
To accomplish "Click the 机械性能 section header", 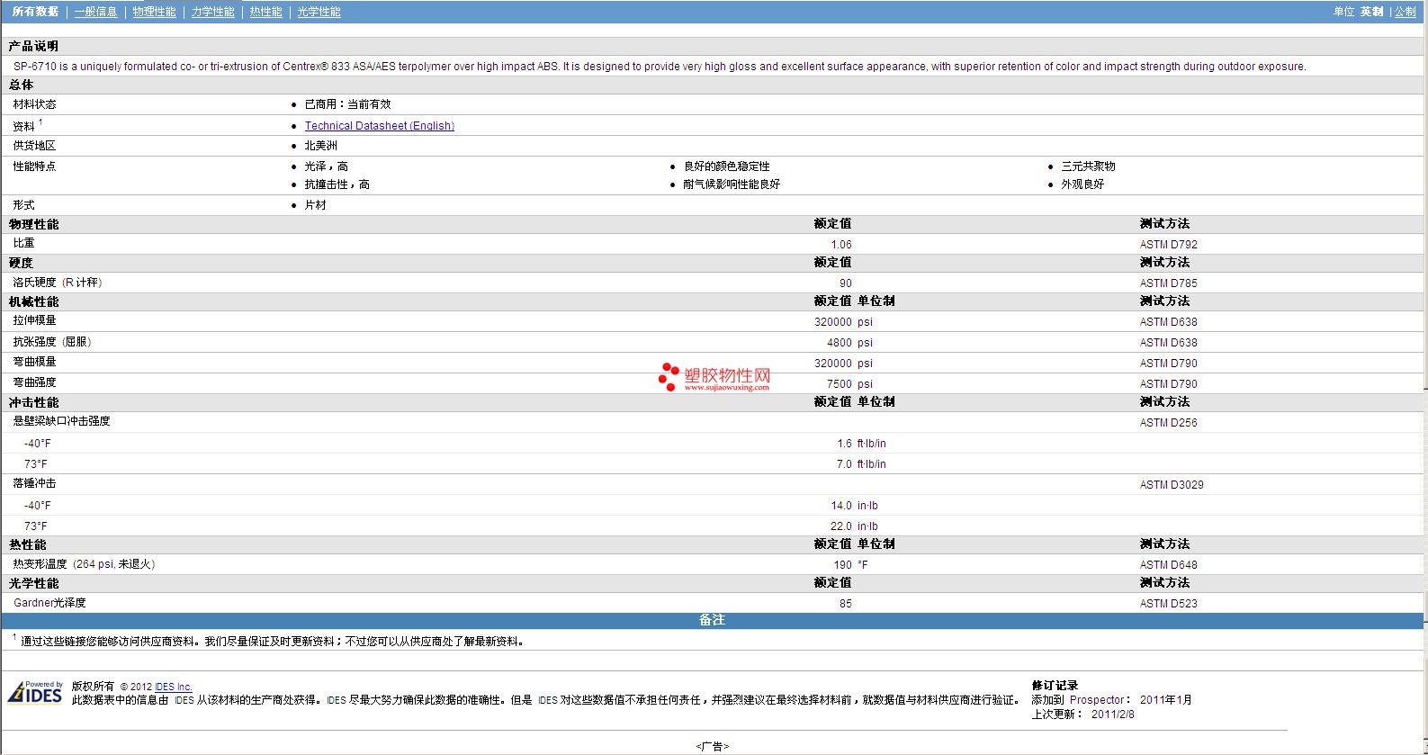I will (34, 301).
